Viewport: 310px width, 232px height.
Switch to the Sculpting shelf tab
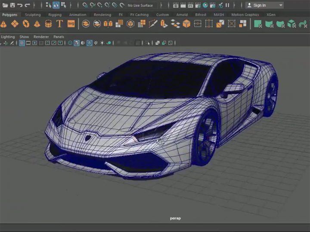coord(33,15)
